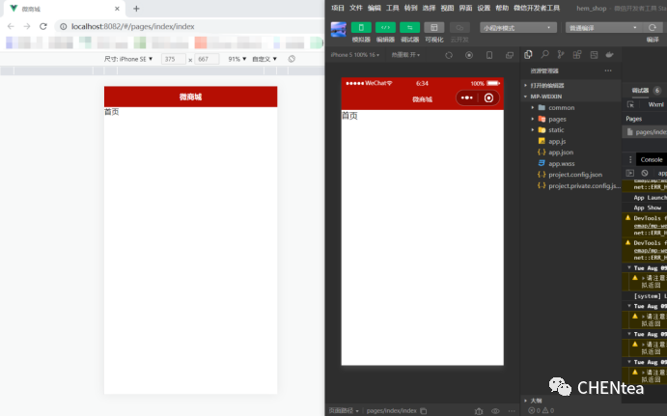Screen dimensions: 667x416
Task: Click the element inspector select icon
Action: [630, 104]
